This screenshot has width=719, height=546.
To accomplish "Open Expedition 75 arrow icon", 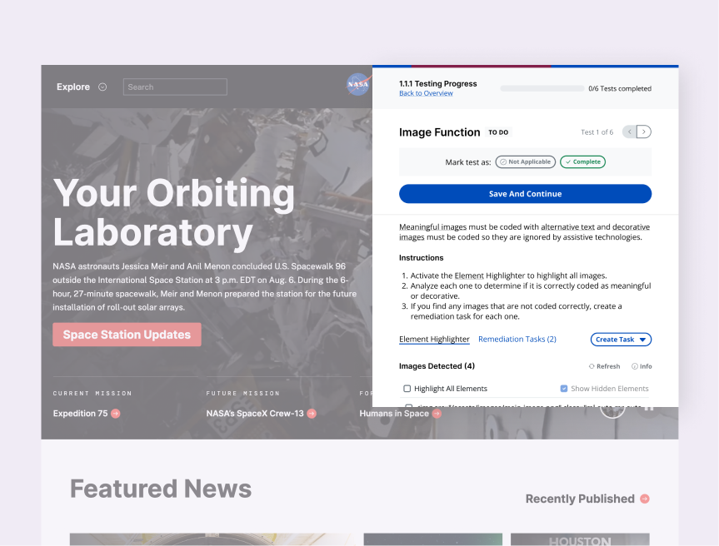I will [116, 413].
